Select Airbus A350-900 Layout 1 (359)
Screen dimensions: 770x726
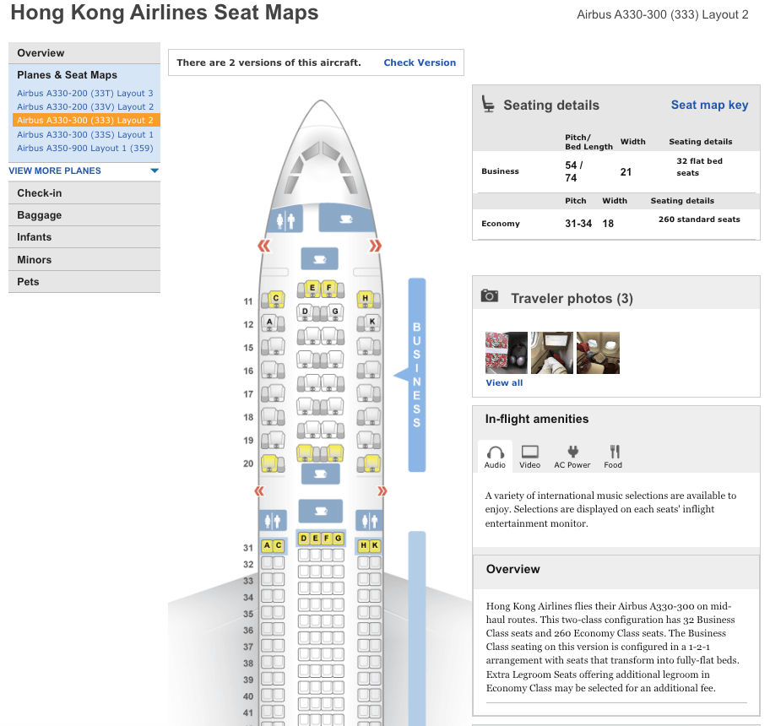[x=84, y=148]
